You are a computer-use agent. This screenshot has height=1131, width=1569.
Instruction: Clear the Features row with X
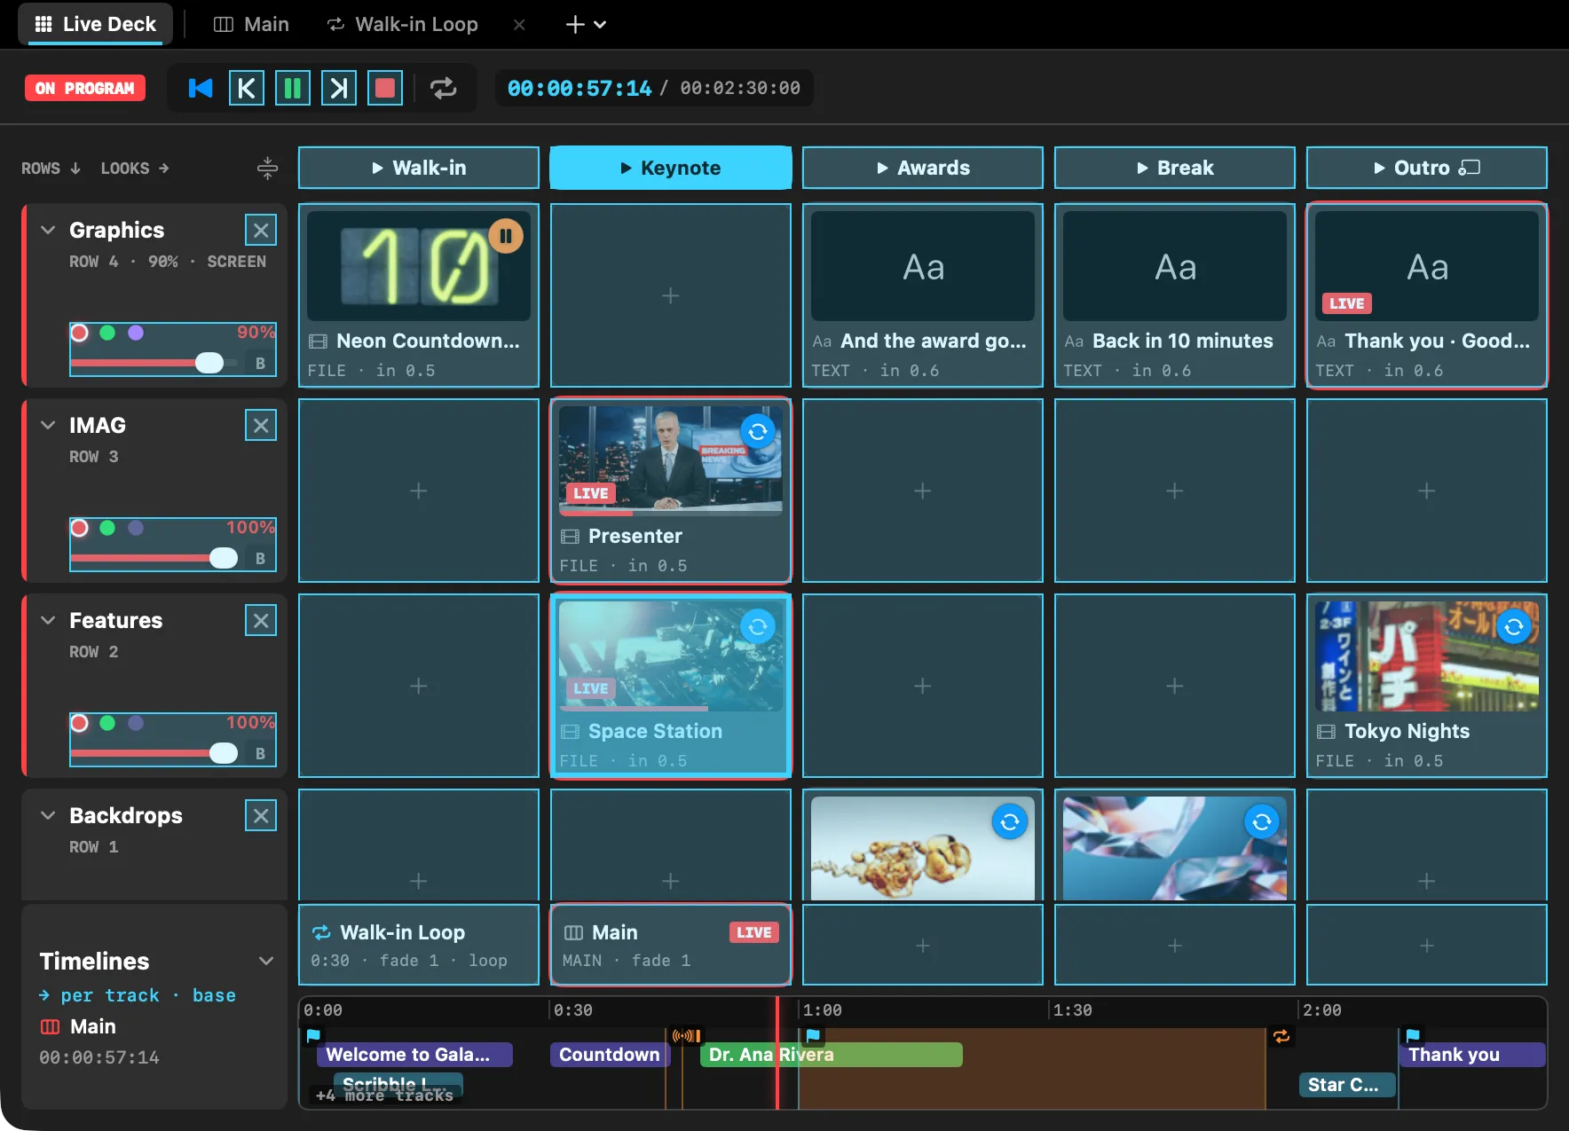click(261, 621)
